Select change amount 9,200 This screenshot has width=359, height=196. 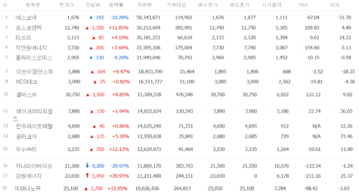point(98,166)
